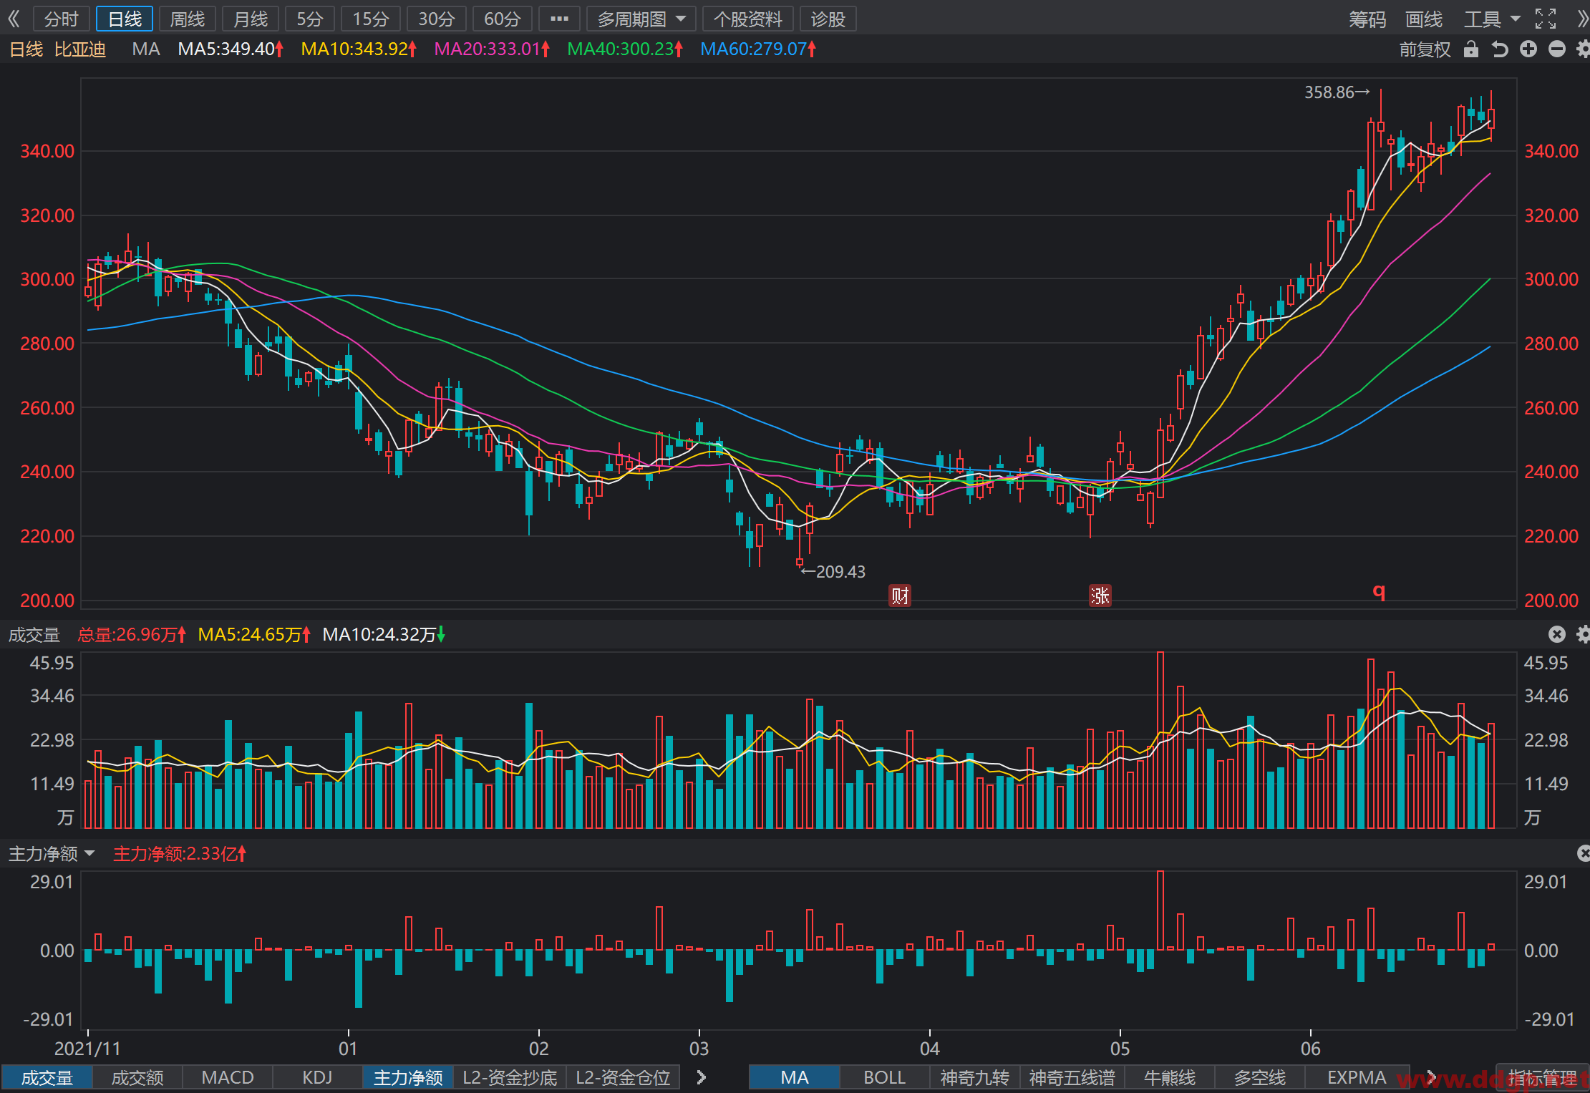Open 个股资料 stock info

pos(748,19)
